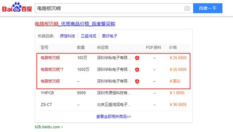Click quantity 9999 in YHPCB row
Image resolution: width=233 pixels, height=132 pixels.
coord(81,93)
